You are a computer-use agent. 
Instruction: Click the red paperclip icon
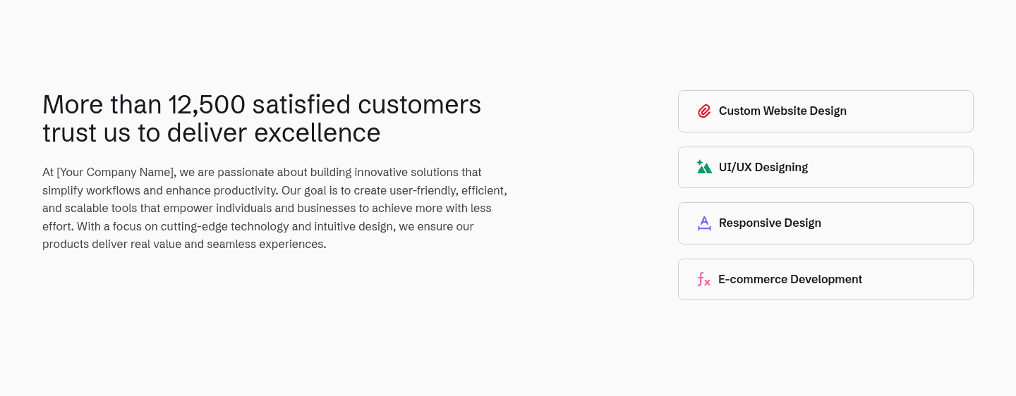click(704, 111)
